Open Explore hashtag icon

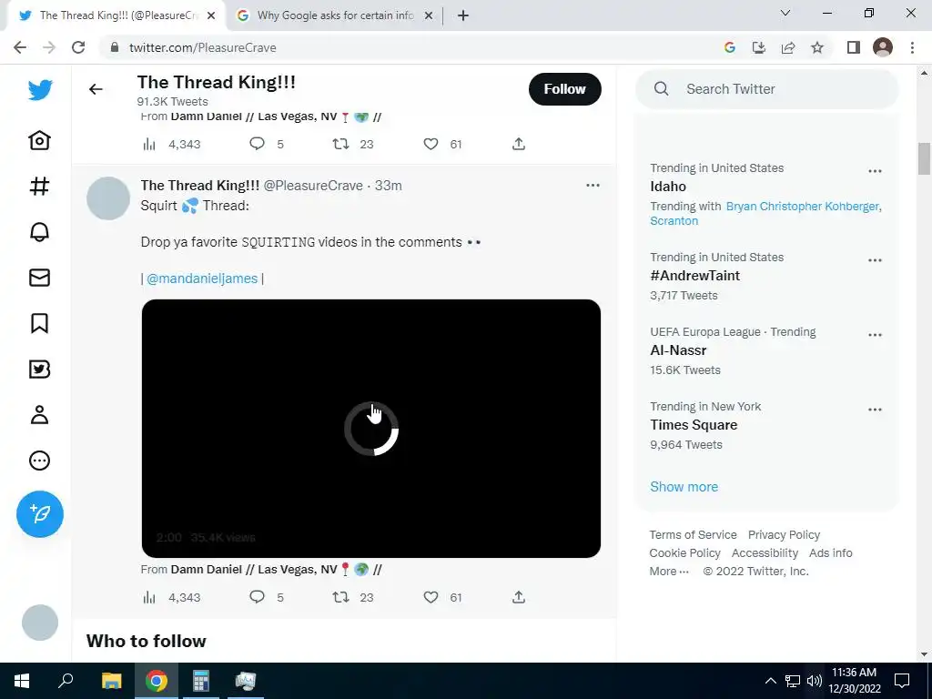(x=40, y=186)
